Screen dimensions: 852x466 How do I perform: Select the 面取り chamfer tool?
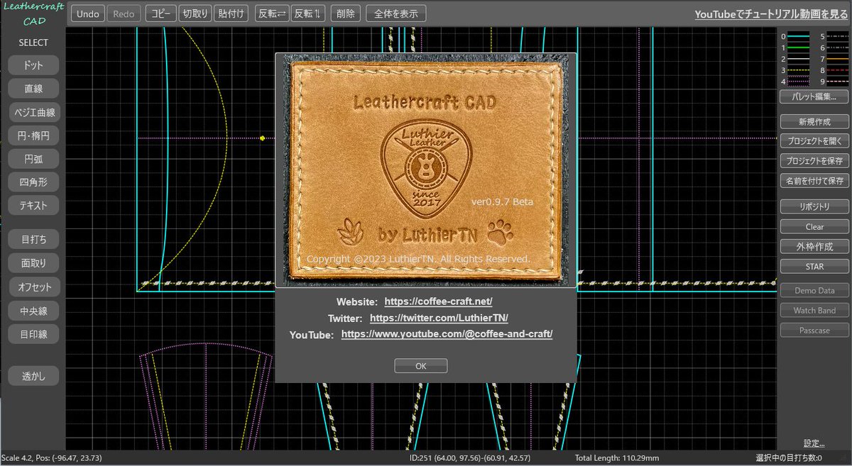click(x=33, y=262)
